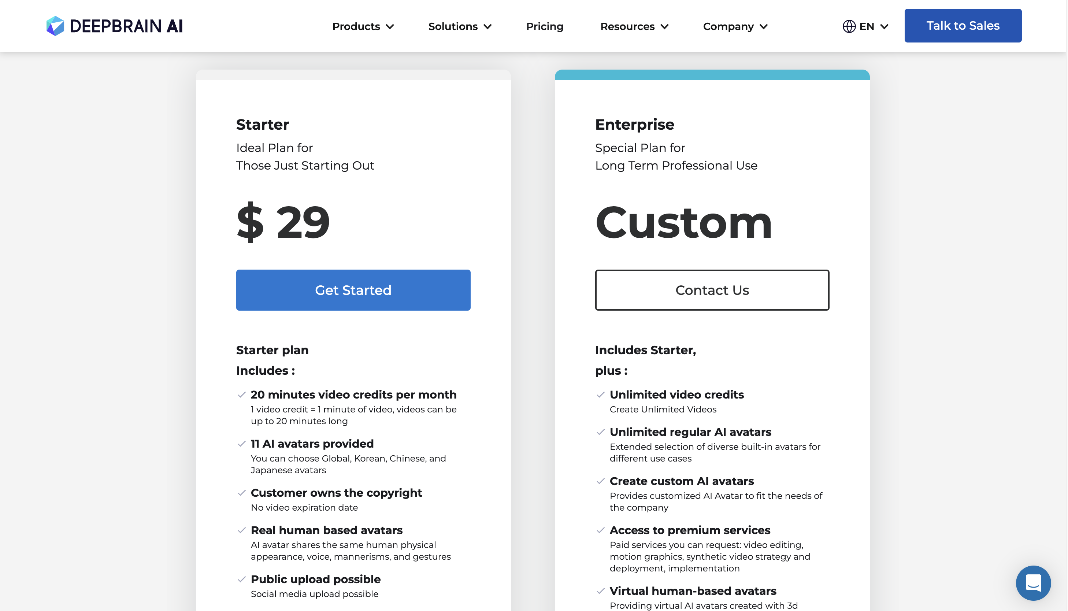Open the Solutions dropdown menu
Image resolution: width=1068 pixels, height=611 pixels.
click(459, 26)
